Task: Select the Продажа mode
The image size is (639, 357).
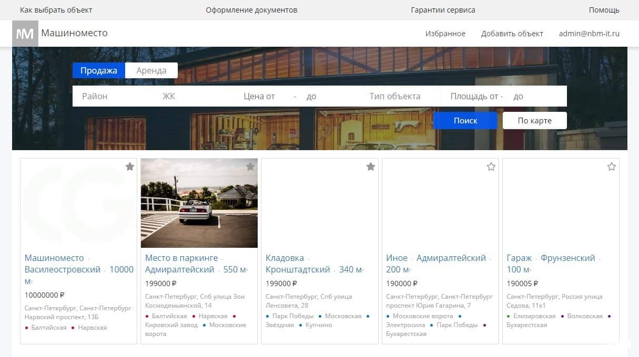Action: [x=98, y=70]
